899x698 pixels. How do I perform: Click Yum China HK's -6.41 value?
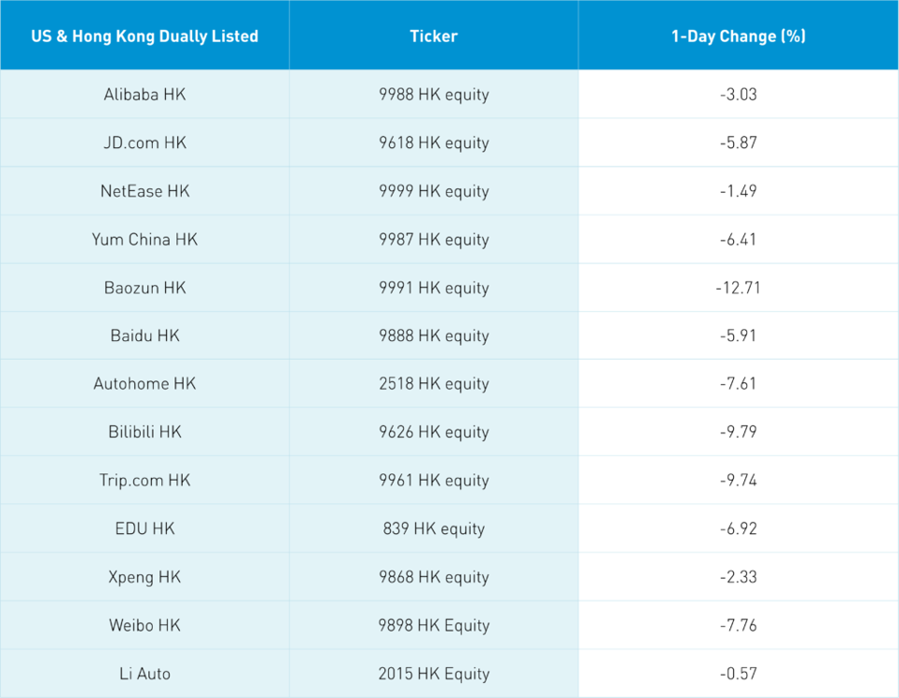coord(738,239)
